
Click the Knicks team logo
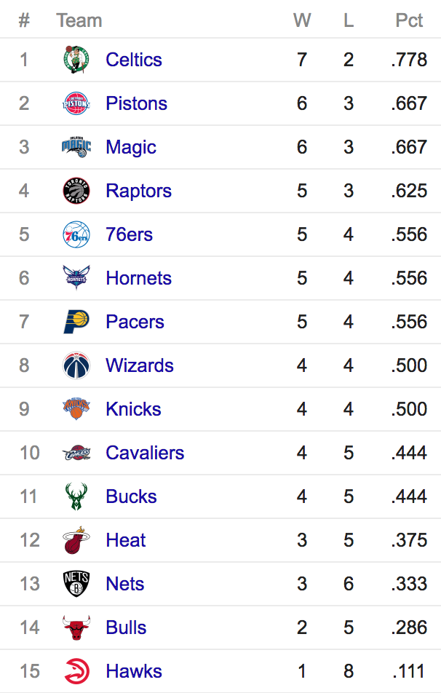76,409
